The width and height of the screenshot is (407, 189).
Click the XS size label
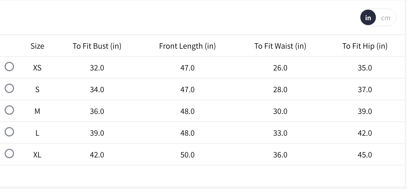pyautogui.click(x=37, y=68)
